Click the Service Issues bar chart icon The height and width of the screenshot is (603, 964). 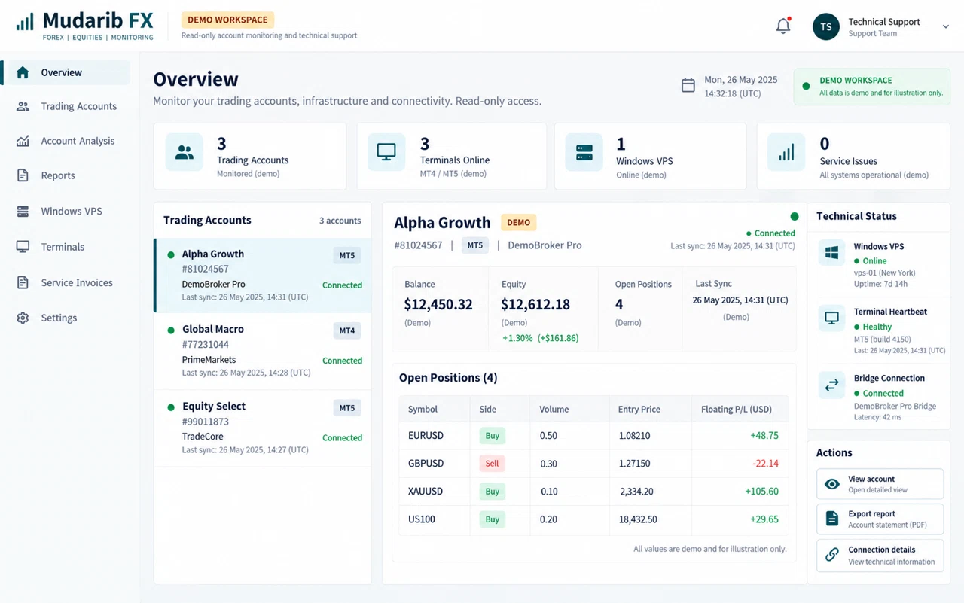(786, 152)
